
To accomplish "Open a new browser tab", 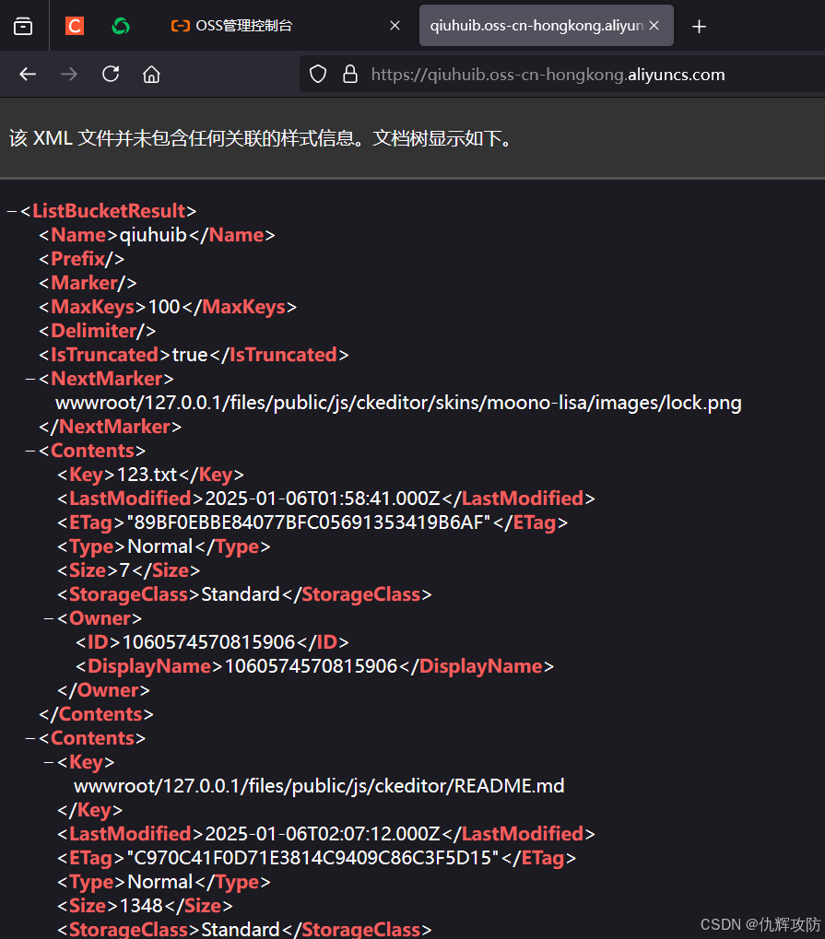I will 699,27.
